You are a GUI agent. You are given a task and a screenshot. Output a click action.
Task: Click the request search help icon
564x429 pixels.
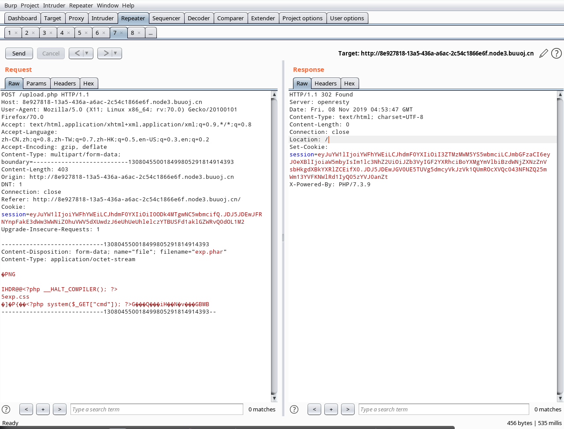coord(6,409)
